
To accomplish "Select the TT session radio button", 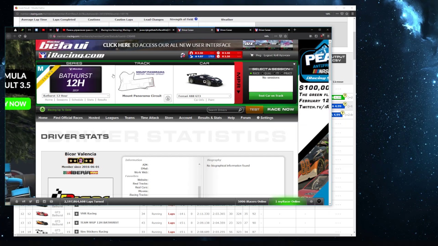I will click(274, 73).
